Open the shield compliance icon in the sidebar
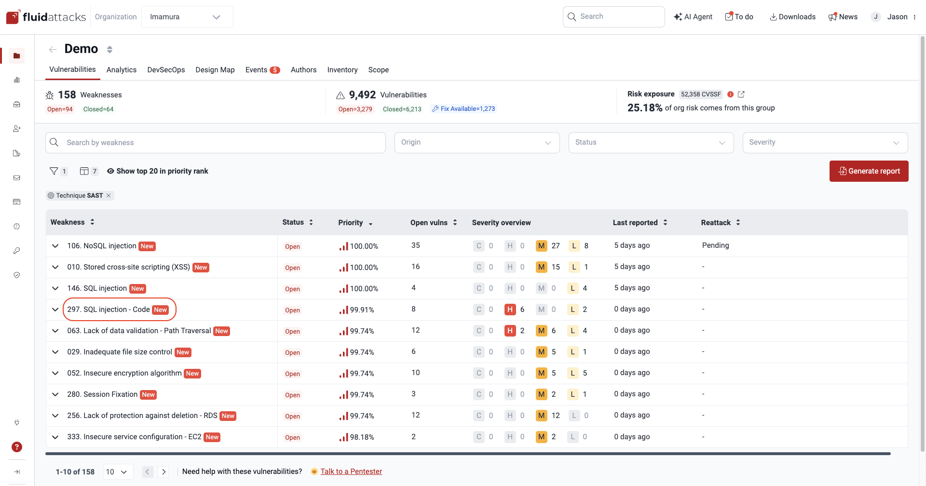926x486 pixels. pos(17,275)
